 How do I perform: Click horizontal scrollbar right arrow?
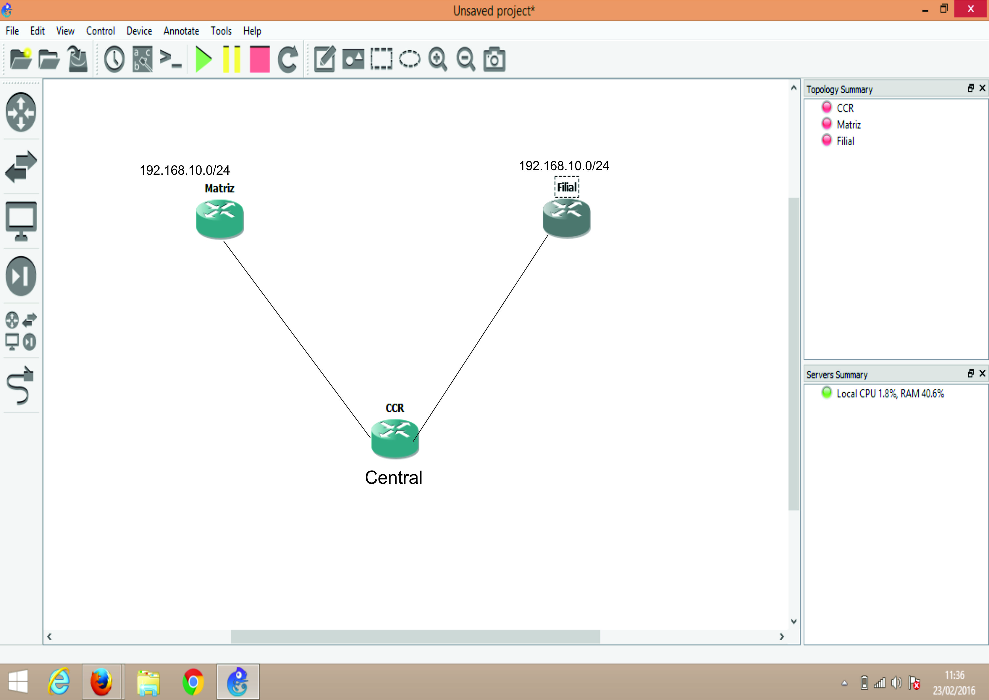(781, 636)
